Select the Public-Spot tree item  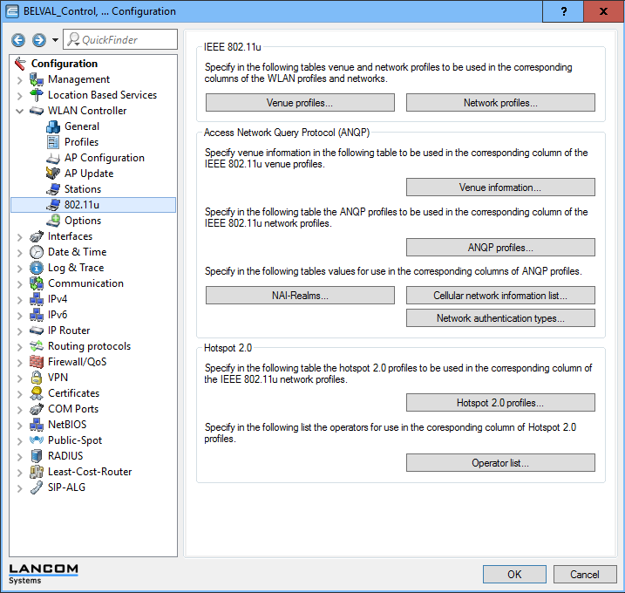coord(75,440)
